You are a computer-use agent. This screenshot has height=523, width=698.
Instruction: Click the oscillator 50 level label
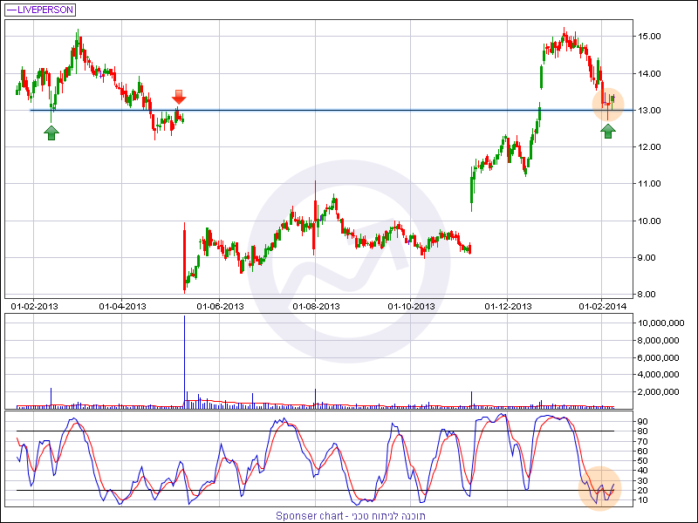[x=642, y=461]
